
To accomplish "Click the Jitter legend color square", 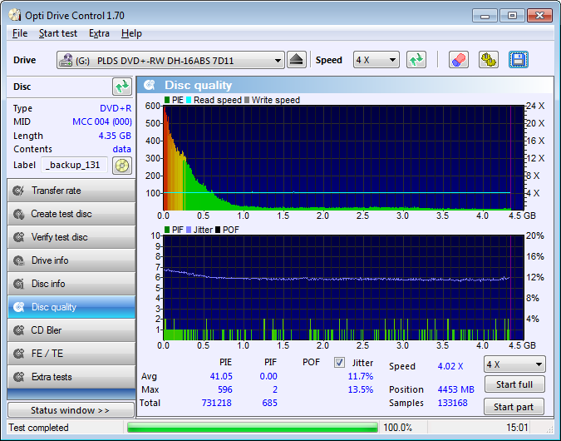I will (x=189, y=230).
